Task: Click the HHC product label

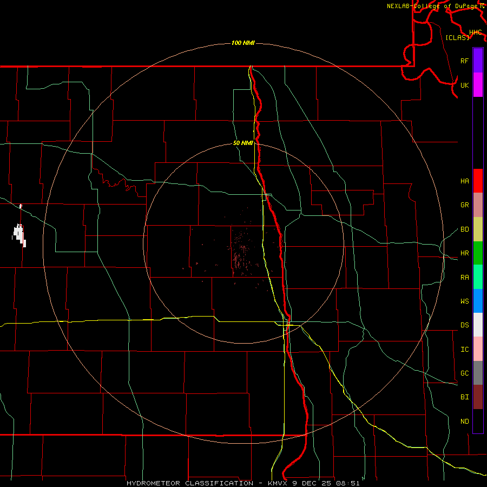Action: point(475,32)
